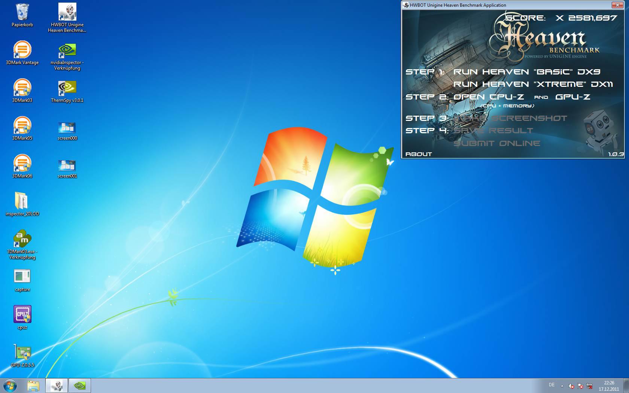Select the 3DMark05 desktop icon
Image resolution: width=629 pixels, height=393 pixels.
point(22,129)
